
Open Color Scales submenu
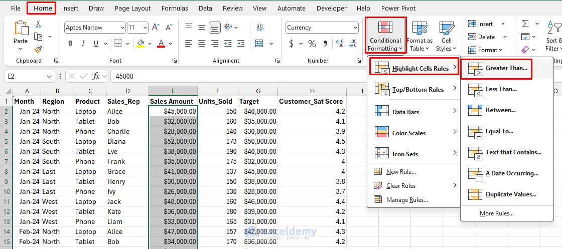[414, 133]
